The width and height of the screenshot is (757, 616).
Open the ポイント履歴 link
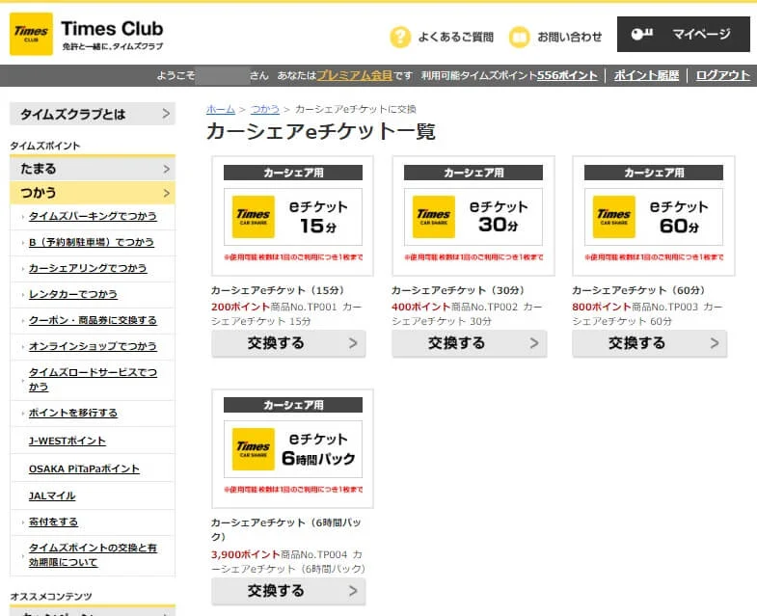tap(646, 76)
